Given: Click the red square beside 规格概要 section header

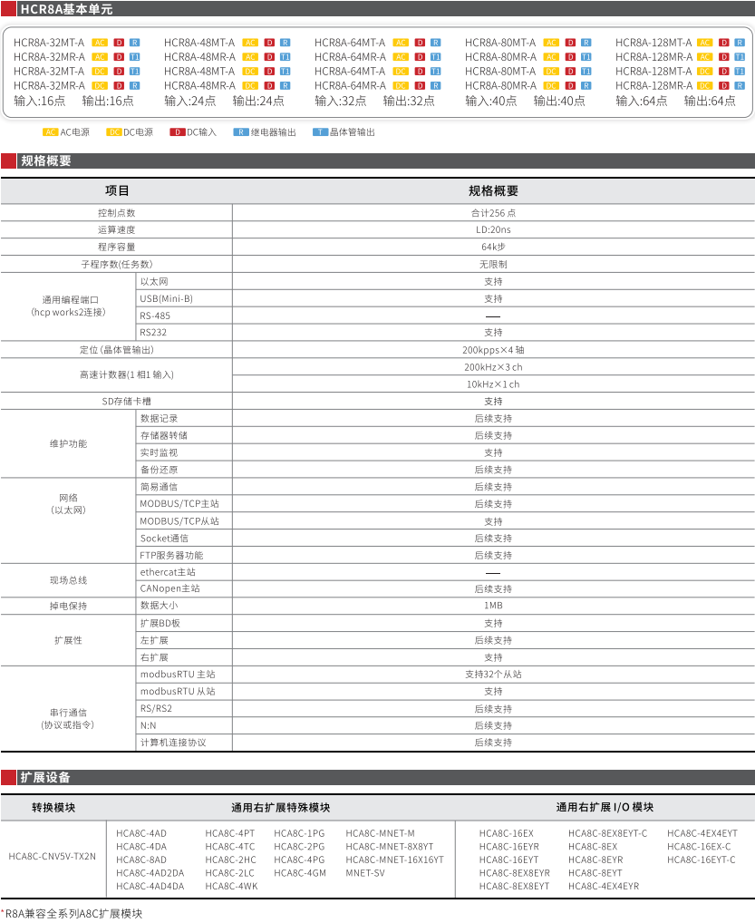Looking at the screenshot, I should 8,161.
